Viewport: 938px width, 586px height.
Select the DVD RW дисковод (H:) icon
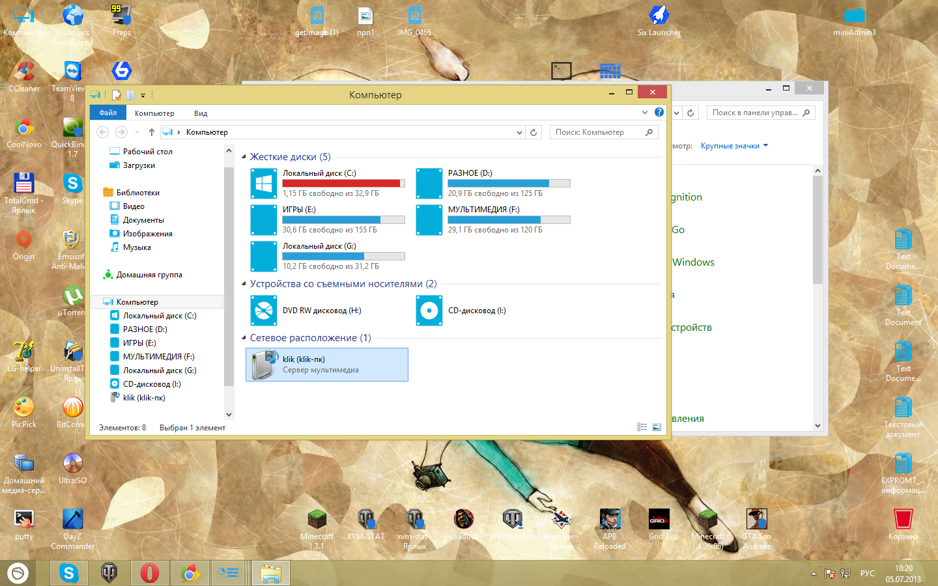(264, 311)
